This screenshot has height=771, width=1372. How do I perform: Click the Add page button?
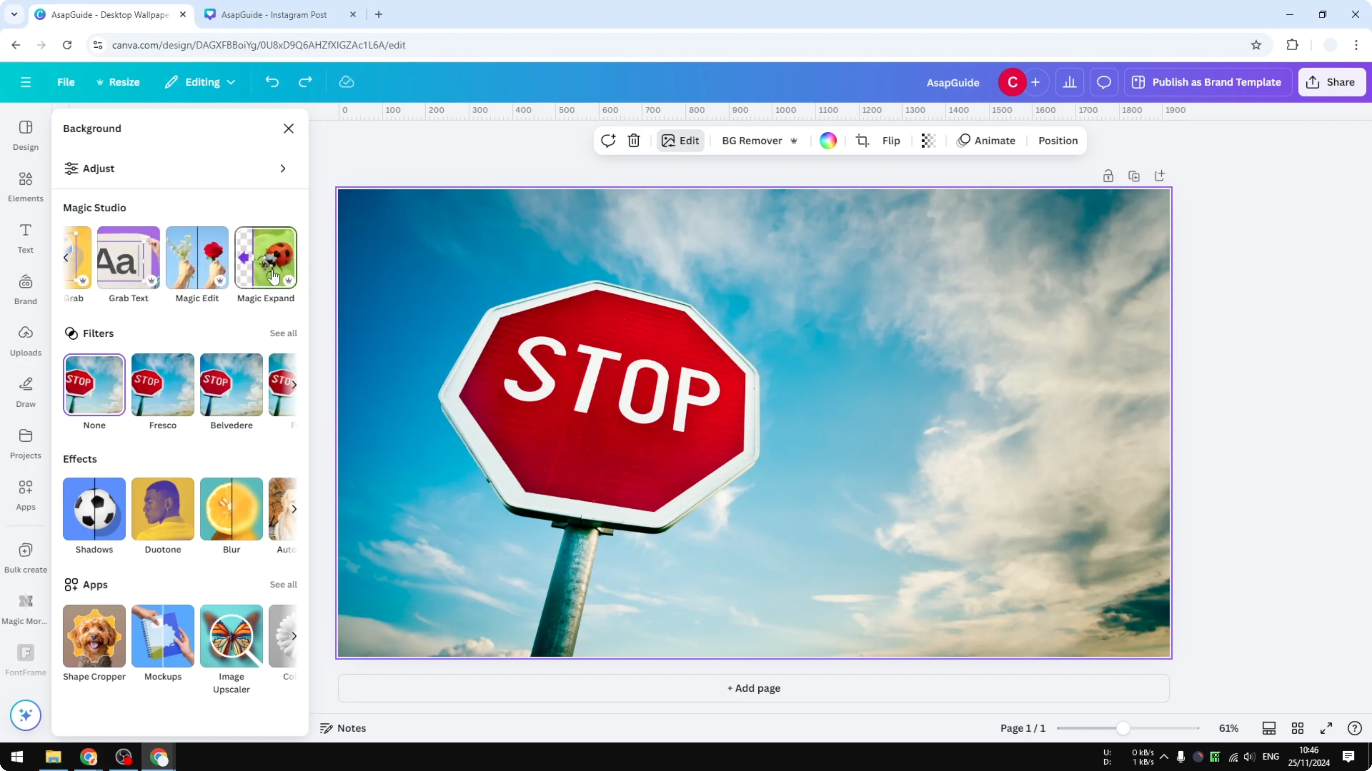(753, 688)
